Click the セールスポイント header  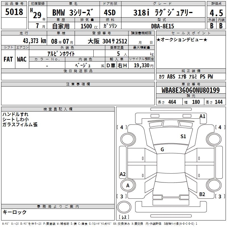point(191,33)
